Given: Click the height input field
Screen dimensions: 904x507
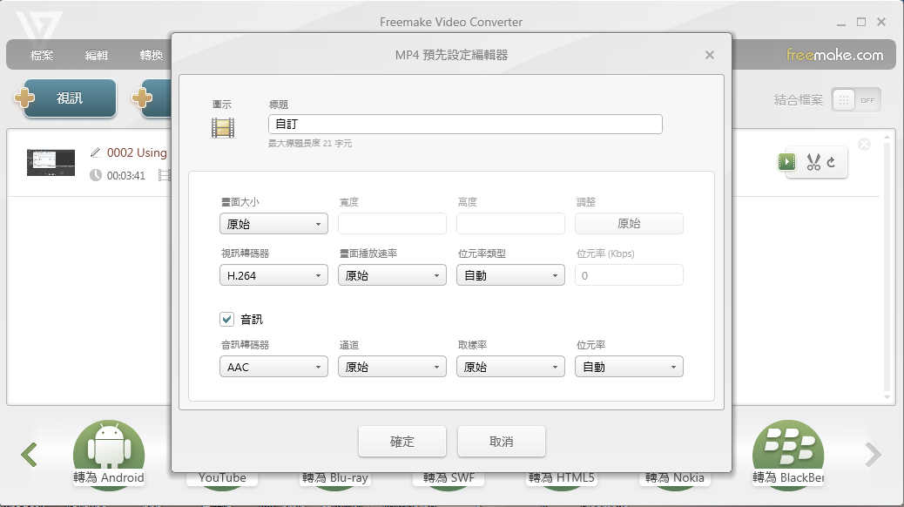Looking at the screenshot, I should coord(511,224).
